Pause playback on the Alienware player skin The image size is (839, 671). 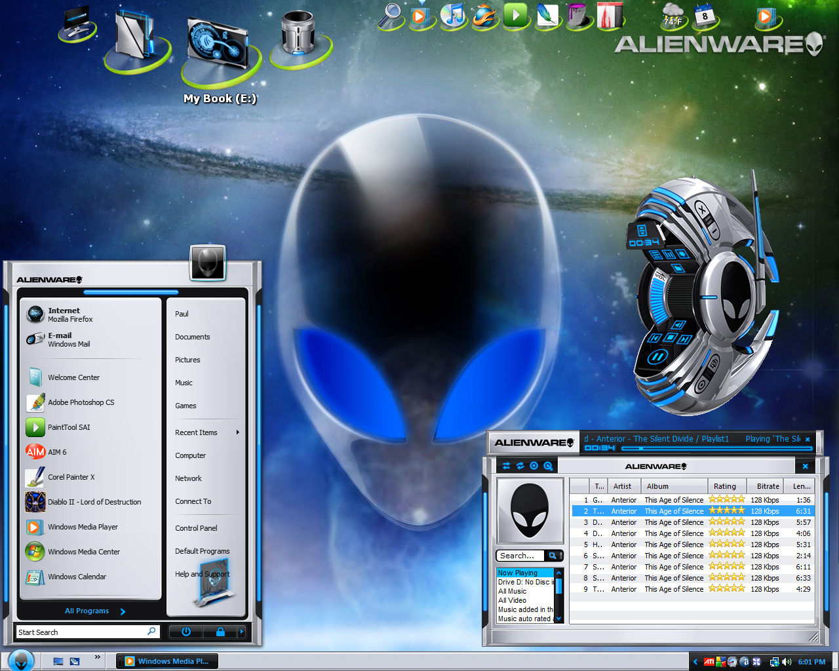(x=657, y=358)
